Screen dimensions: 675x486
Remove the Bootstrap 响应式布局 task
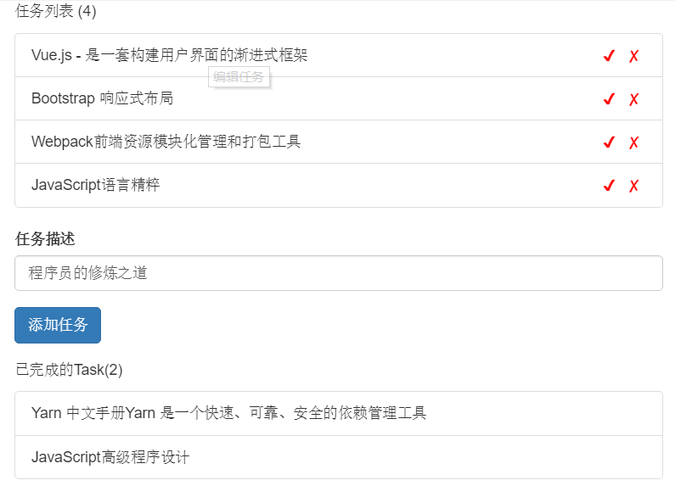click(x=633, y=99)
